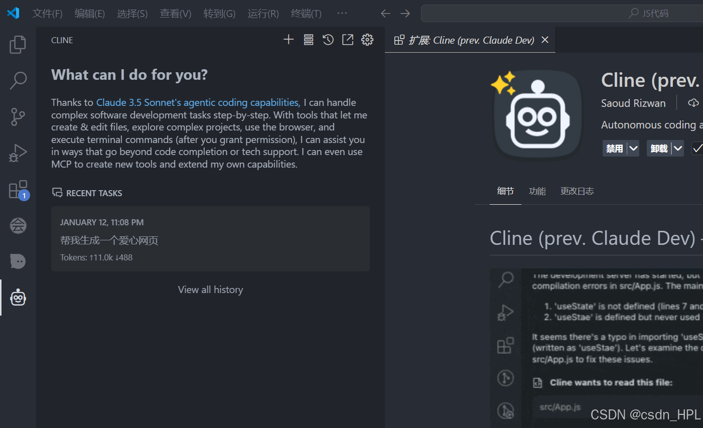The height and width of the screenshot is (428, 703).
Task: Click the JS代码 command search box
Action: pos(562,14)
